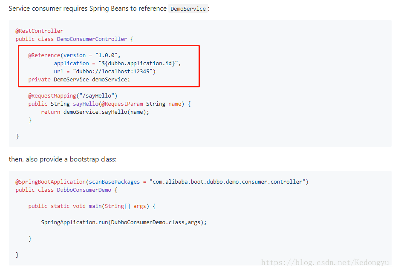
Task: Click the "then, also provide a bootstrap class" text
Action: [63, 159]
